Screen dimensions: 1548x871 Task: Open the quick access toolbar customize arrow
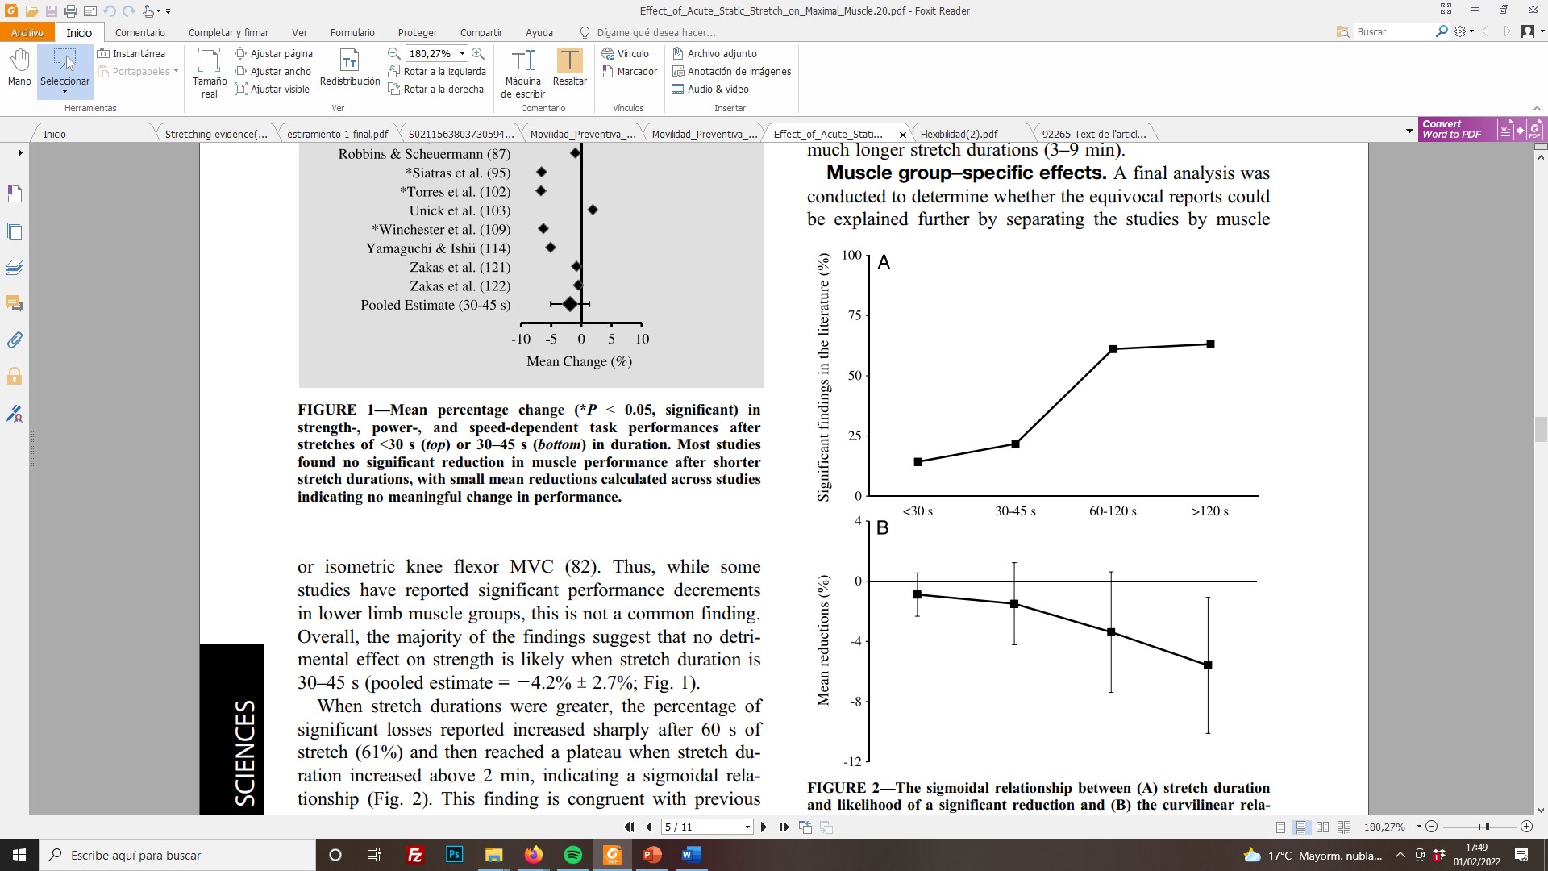tap(168, 11)
